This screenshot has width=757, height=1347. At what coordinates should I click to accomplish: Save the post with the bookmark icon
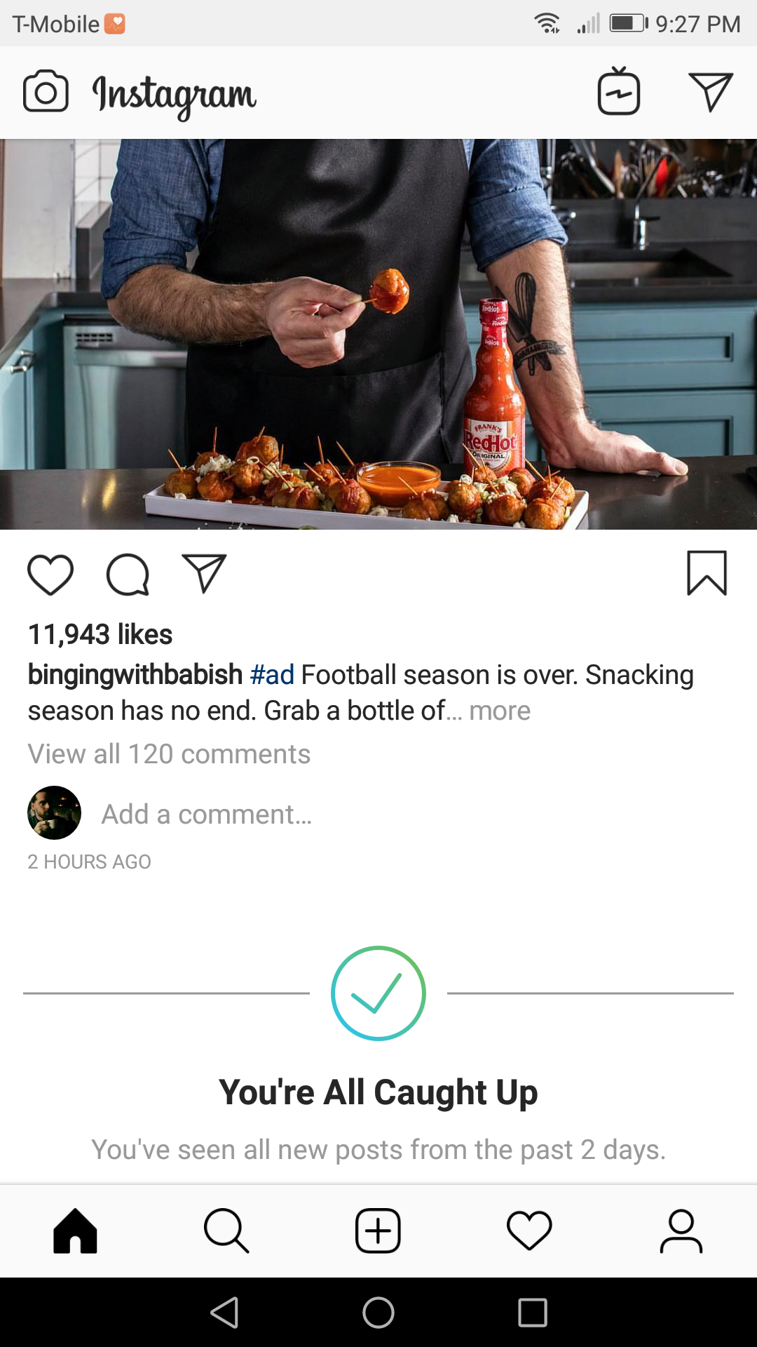pyautogui.click(x=707, y=573)
